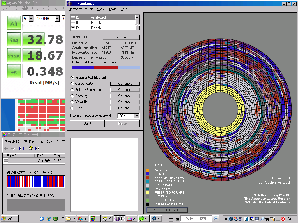Click the Analyze button for Drive C
Viewport: 298px width, 223px height.
coord(121,37)
